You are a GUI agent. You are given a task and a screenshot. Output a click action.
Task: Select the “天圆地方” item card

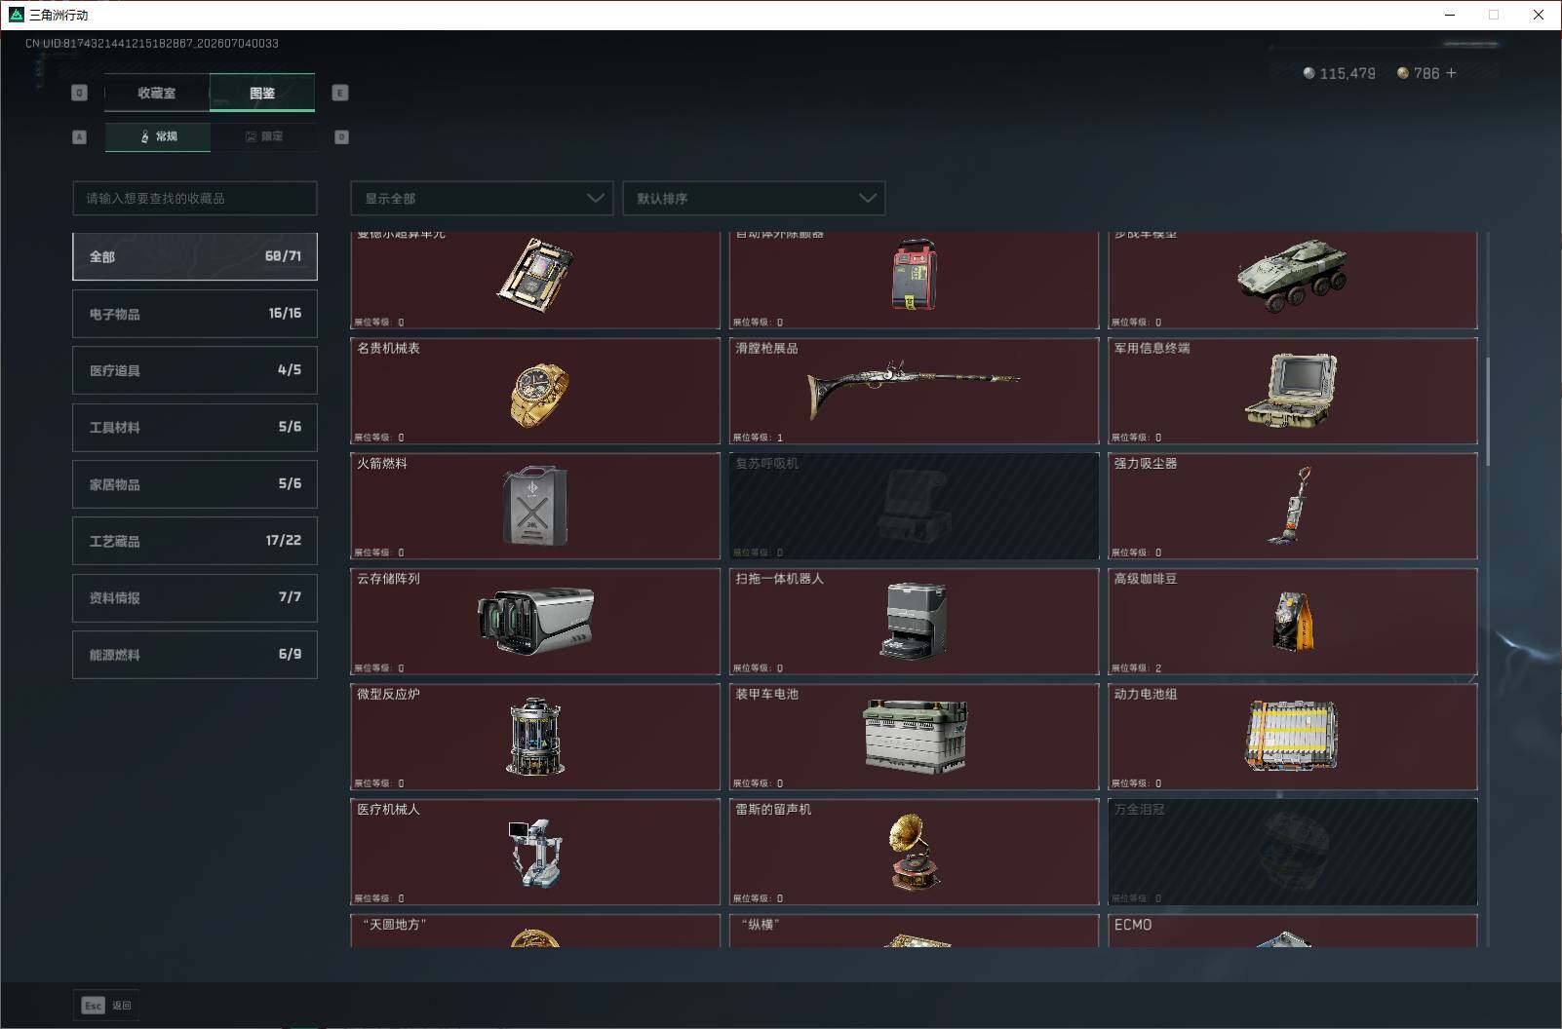coord(535,931)
